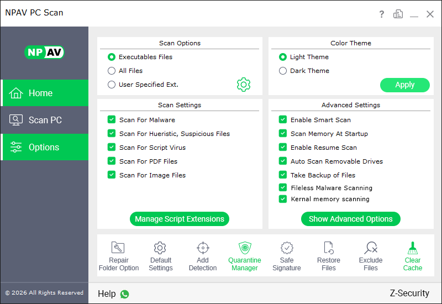442x304 pixels.
Task: Open Safe Signature tool
Action: (x=287, y=256)
